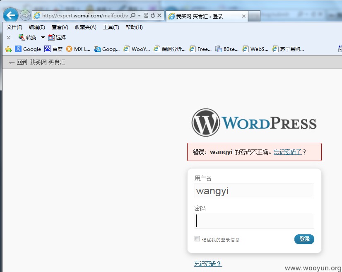Open the Free... bookmark
This screenshot has width=342, height=272.
click(x=200, y=49)
